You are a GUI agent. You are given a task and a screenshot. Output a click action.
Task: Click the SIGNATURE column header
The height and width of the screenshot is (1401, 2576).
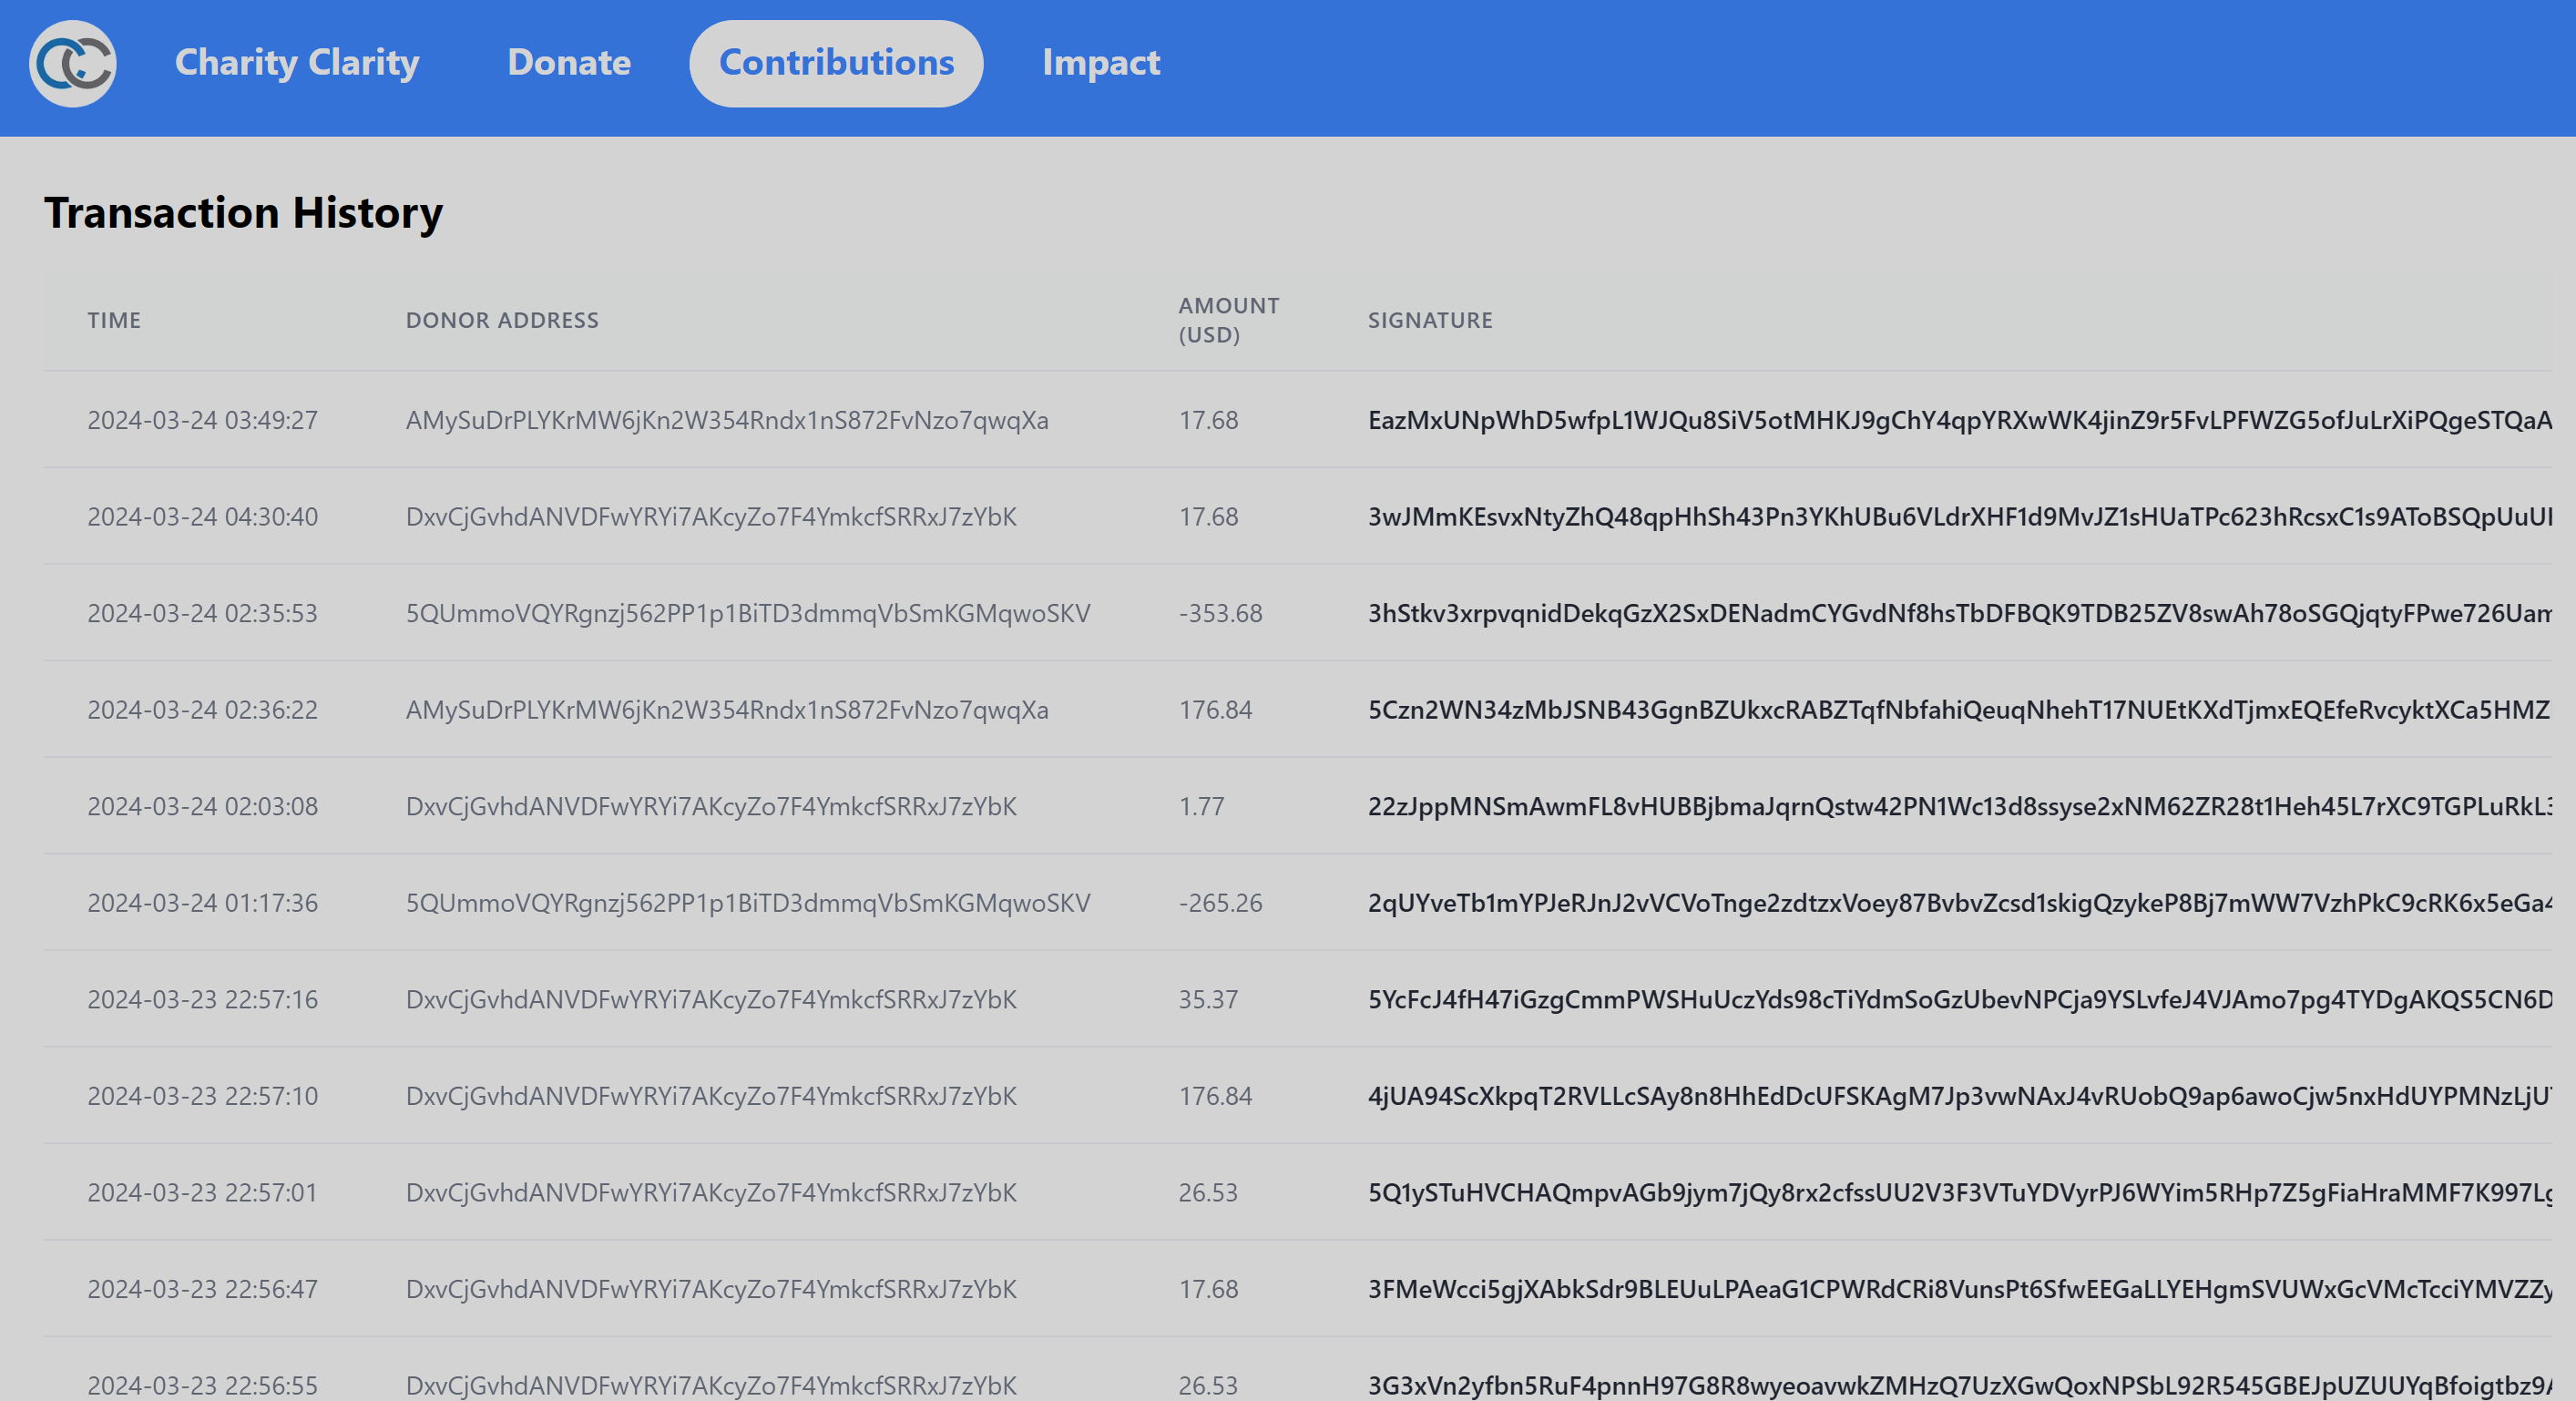[x=1429, y=320]
